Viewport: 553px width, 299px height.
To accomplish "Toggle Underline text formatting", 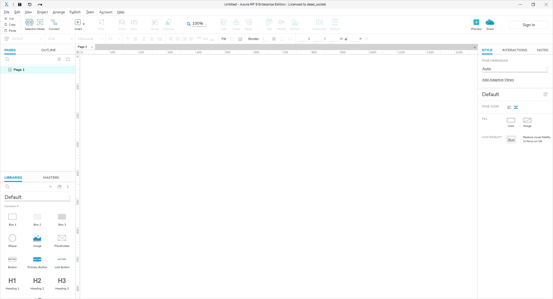I will [152, 39].
